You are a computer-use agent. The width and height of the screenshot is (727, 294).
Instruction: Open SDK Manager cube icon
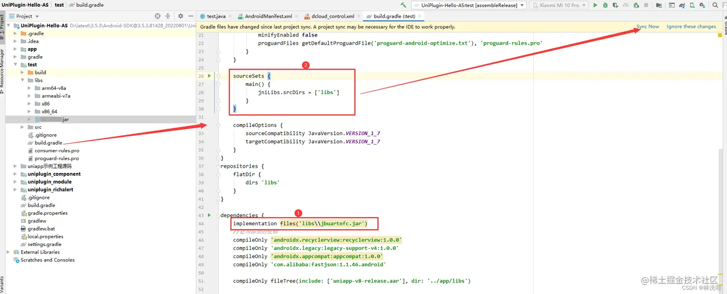703,5
